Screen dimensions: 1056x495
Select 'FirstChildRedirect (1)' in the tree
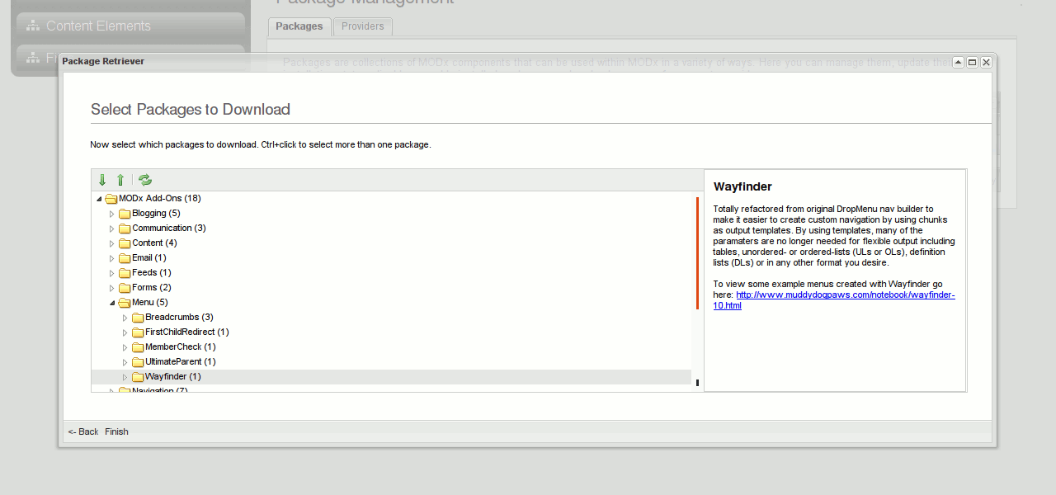[187, 332]
